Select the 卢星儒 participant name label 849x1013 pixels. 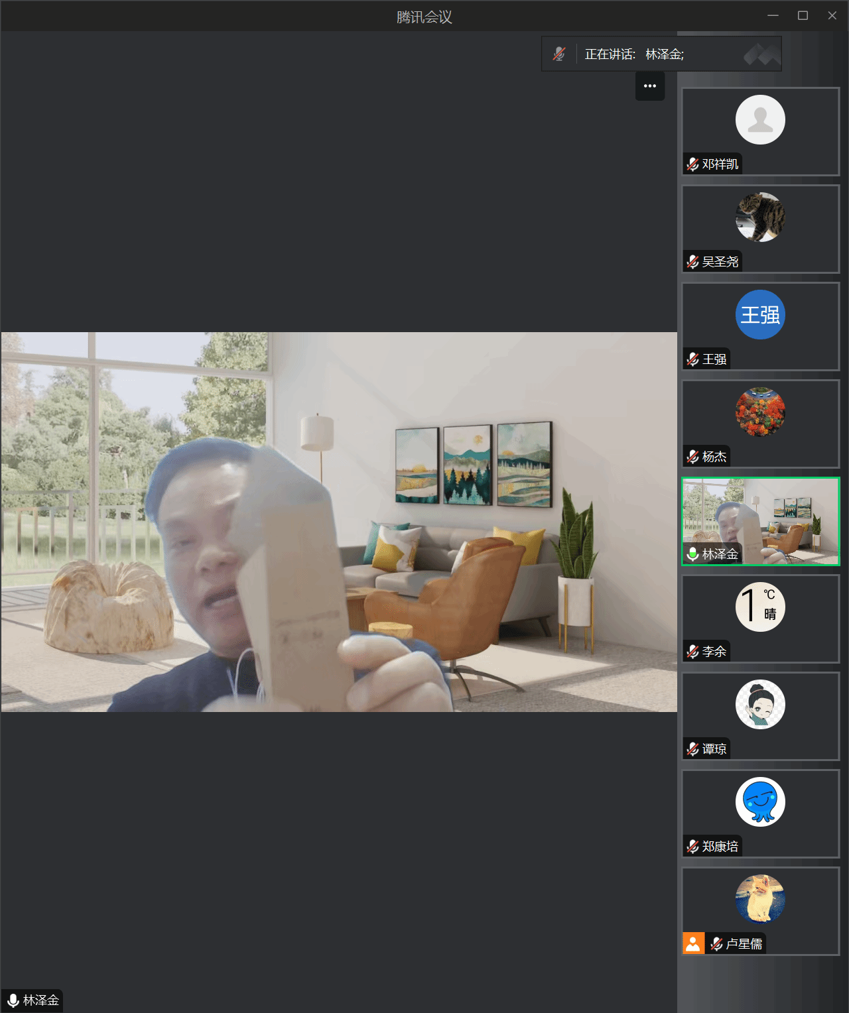[x=744, y=944]
